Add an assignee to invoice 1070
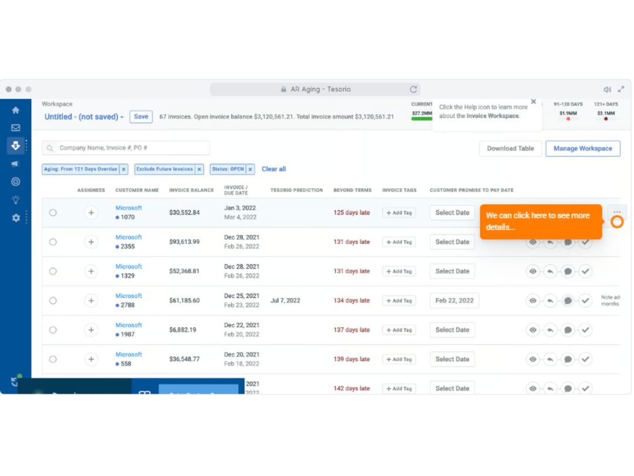The width and height of the screenshot is (634, 476). pyautogui.click(x=91, y=213)
